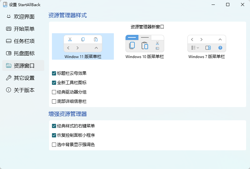Screen dimensions: 250x169
Task: Uncheck 全新工具栏图标 option
Action: pos(54,83)
